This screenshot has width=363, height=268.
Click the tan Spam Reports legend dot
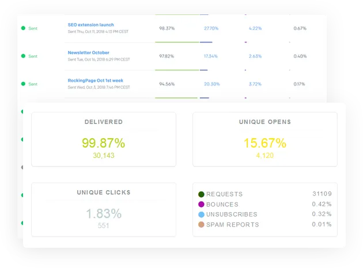[201, 224]
